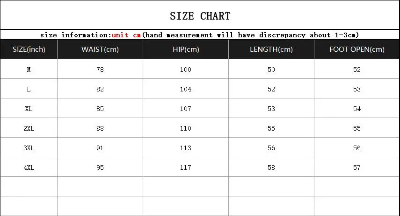Click the LENGTH(cm) column header
This screenshot has height=216, width=400.
click(271, 49)
